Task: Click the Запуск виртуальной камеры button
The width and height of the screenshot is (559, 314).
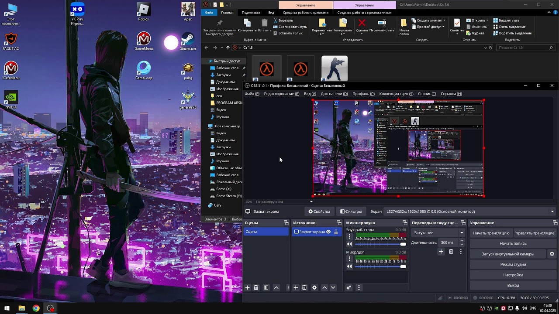Action: (508, 254)
